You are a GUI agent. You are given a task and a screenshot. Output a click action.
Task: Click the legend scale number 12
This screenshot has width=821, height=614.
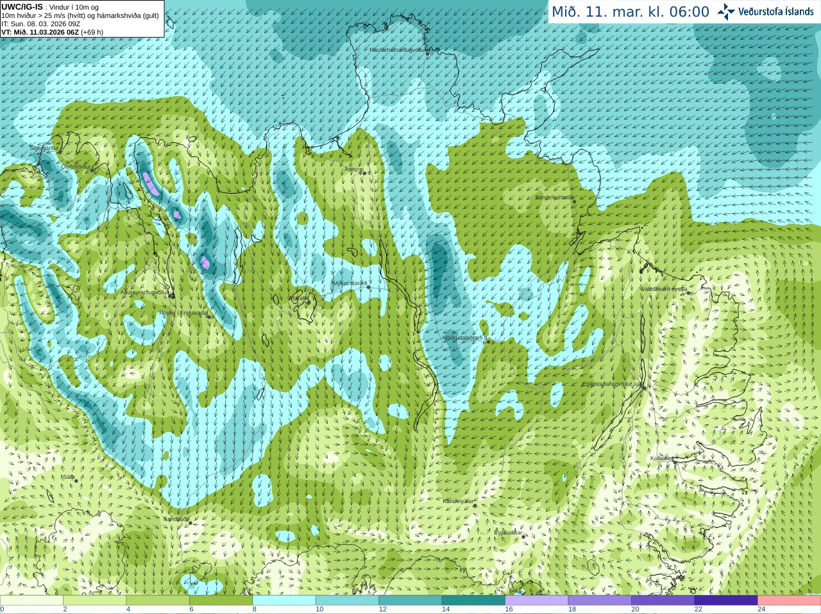point(383,610)
